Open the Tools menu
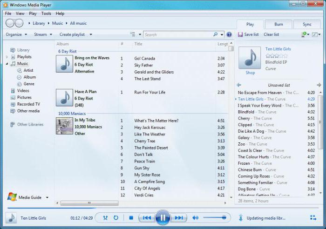 (46, 13)
